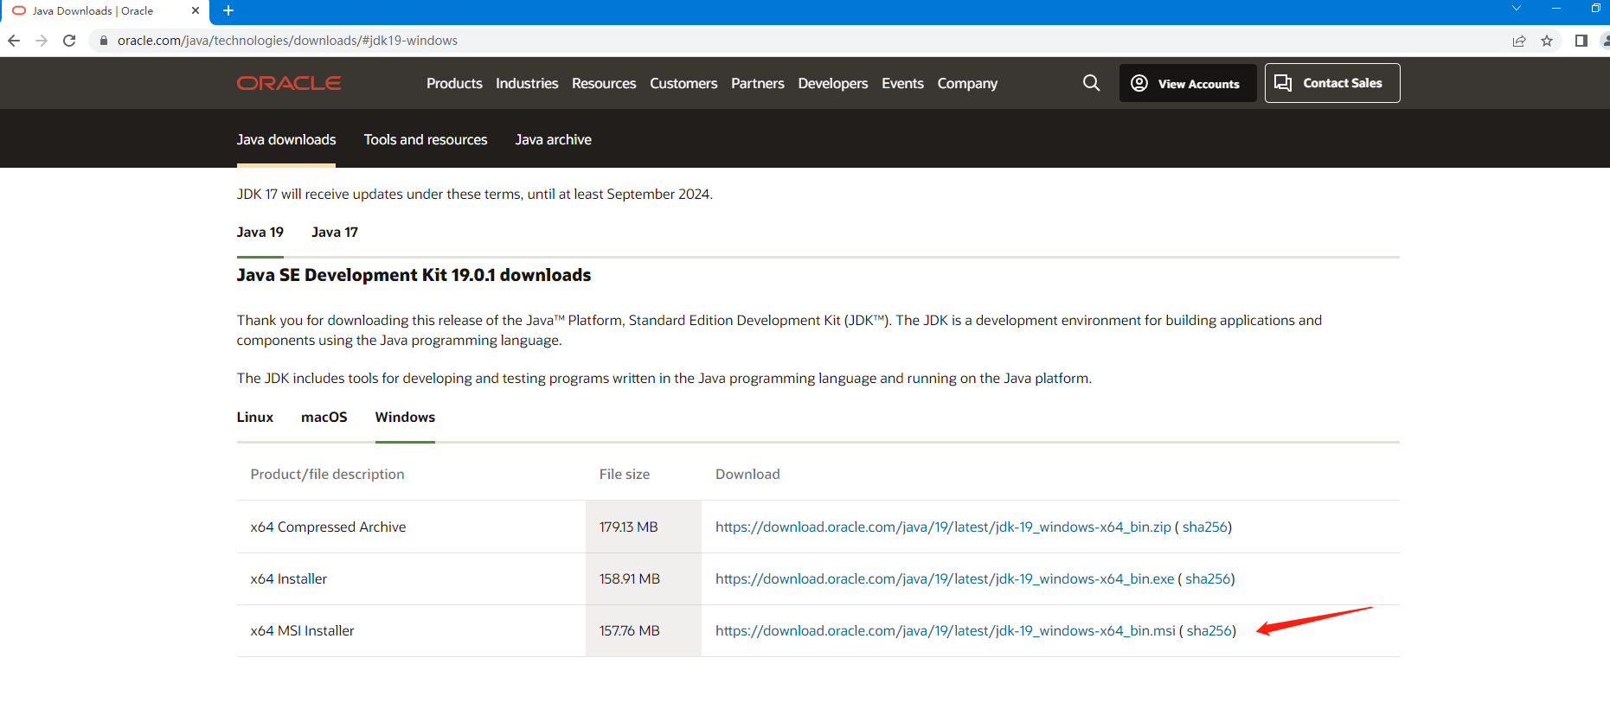Viewport: 1610px width, 709px height.
Task: Close the Java Downloads tab
Action: (196, 10)
